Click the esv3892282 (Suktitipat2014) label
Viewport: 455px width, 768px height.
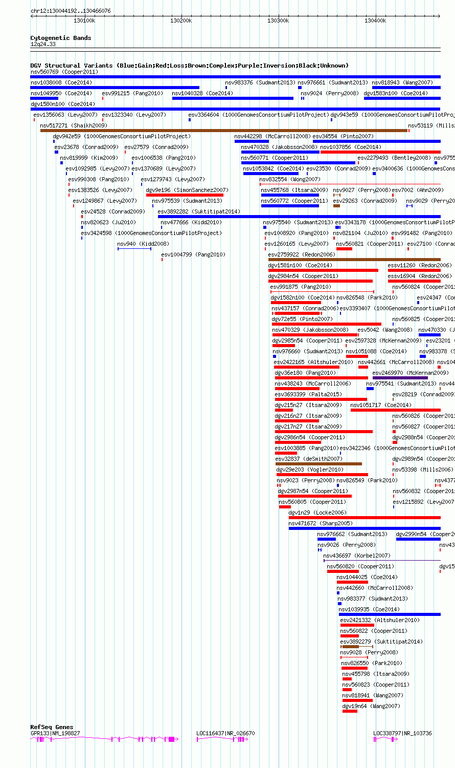pyautogui.click(x=199, y=211)
